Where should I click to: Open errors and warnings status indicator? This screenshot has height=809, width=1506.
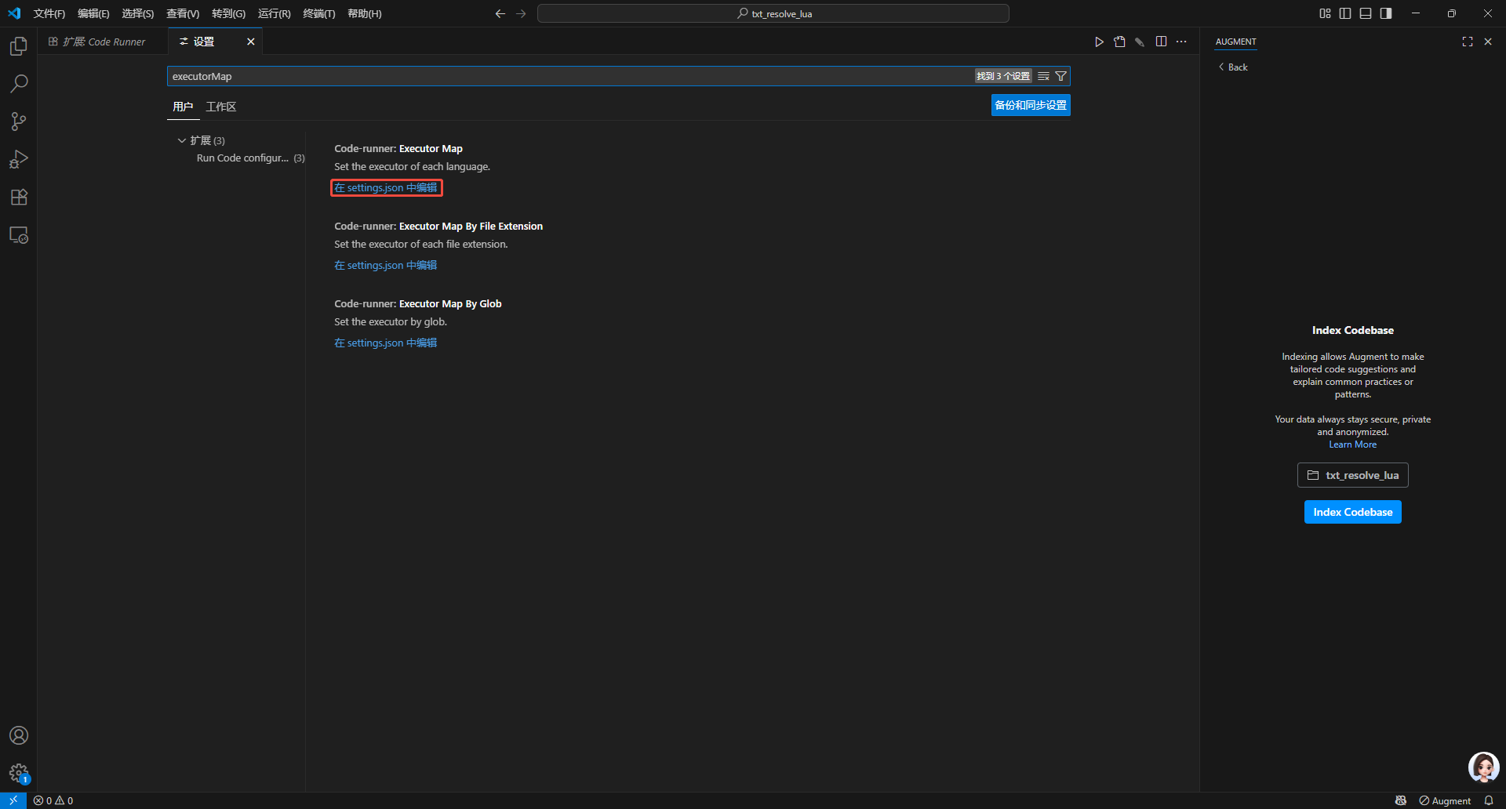point(53,800)
